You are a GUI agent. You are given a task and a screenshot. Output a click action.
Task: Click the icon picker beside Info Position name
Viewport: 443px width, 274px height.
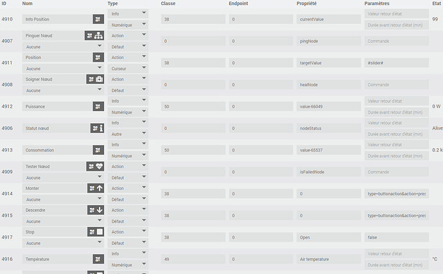(x=98, y=19)
